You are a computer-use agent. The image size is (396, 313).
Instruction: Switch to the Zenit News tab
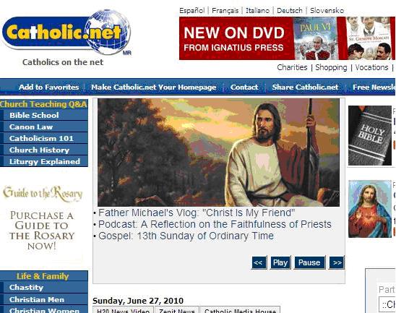tap(177, 310)
